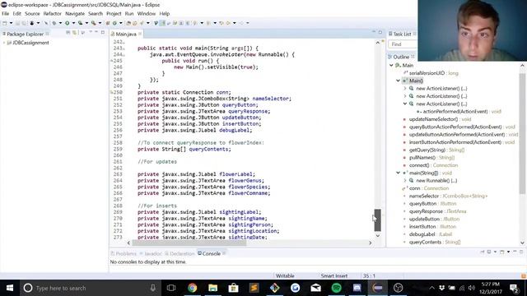Click the editor horizontal scrollbar right arrow
The height and width of the screenshot is (296, 527).
click(371, 243)
